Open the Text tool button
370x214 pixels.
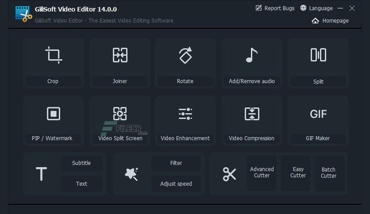[81, 184]
